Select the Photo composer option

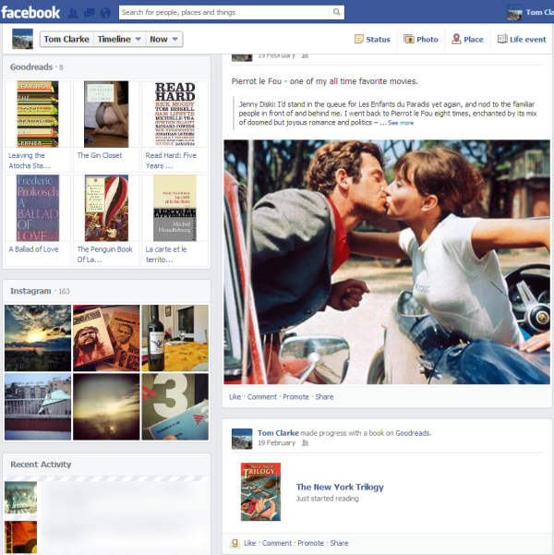click(x=421, y=40)
